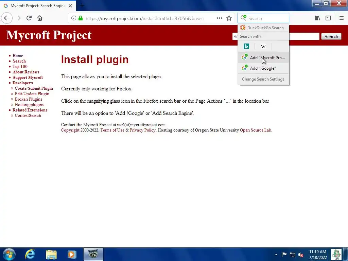348x261 pixels.
Task: Open the taskbar clock and date
Action: tap(318, 255)
